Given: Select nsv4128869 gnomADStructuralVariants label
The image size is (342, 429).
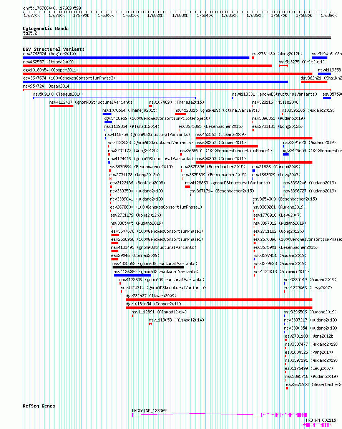Looking at the screenshot, I should point(227,183).
